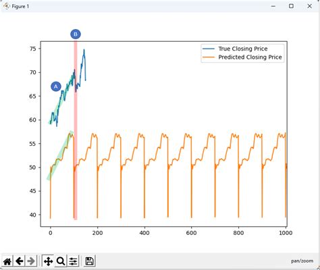Screen dimensions: 320x270
Task: Click the blue legend line swatch
Action: pos(209,49)
